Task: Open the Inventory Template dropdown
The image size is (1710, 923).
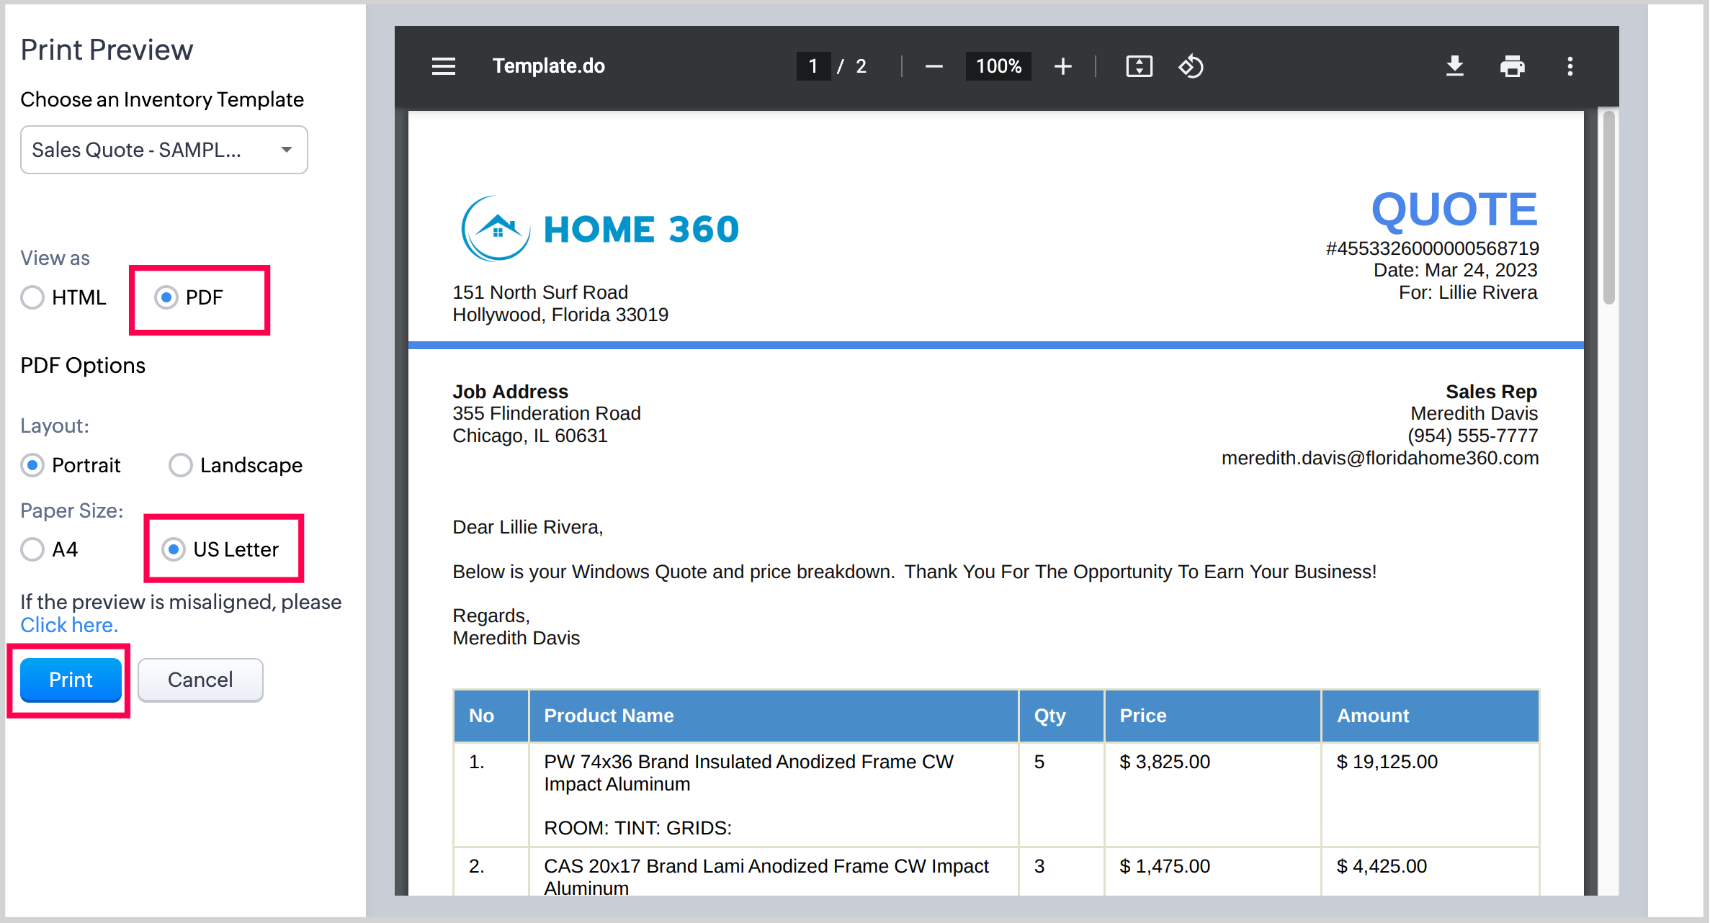Action: (x=164, y=150)
